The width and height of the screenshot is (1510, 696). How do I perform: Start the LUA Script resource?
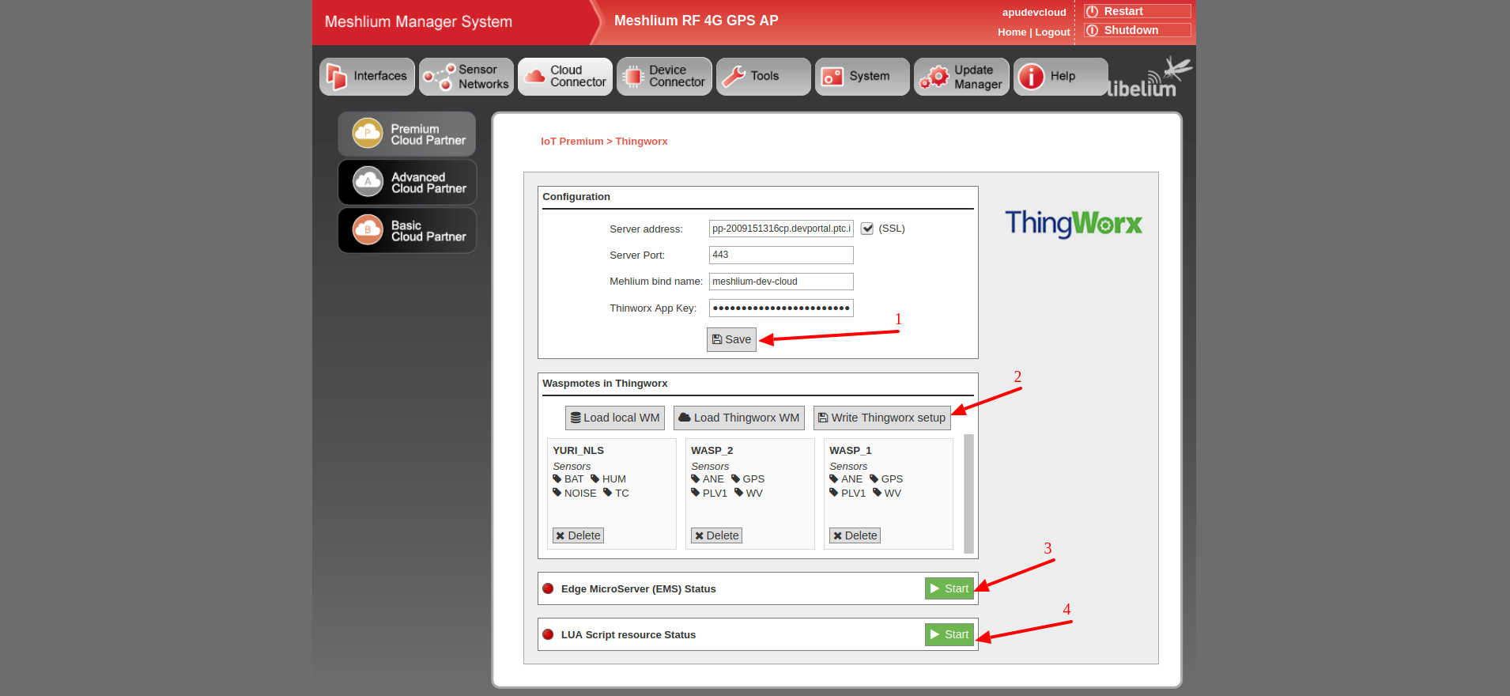[x=949, y=634]
